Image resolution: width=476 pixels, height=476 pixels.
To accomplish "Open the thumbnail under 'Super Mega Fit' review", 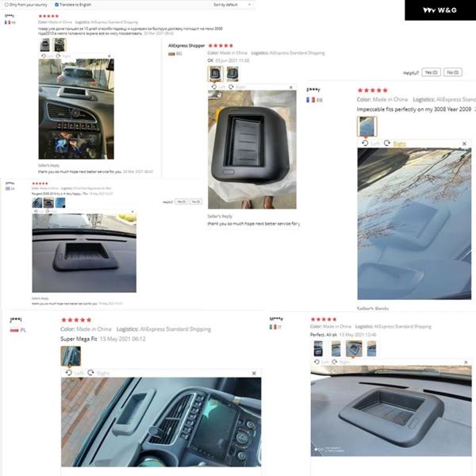I will tap(71, 356).
